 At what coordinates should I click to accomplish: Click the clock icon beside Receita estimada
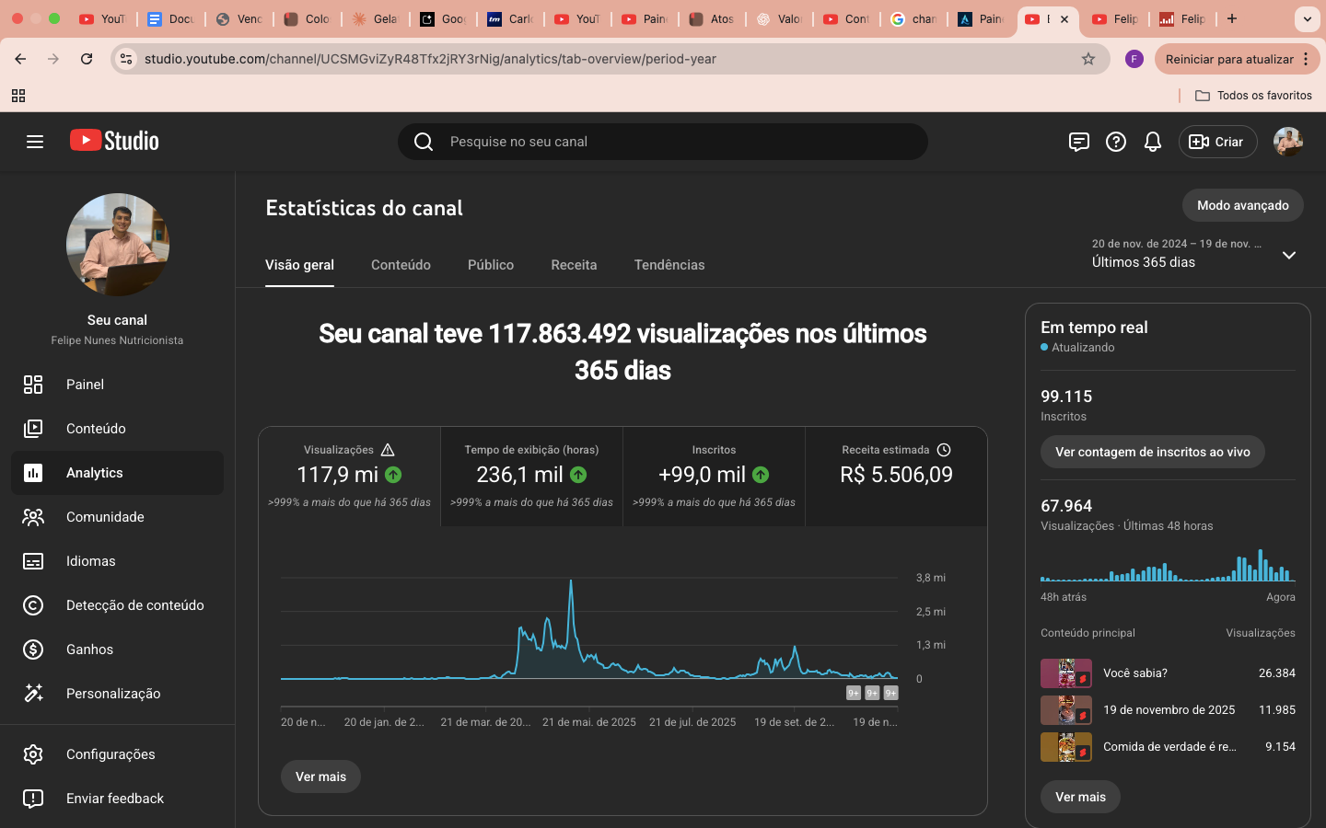click(944, 450)
